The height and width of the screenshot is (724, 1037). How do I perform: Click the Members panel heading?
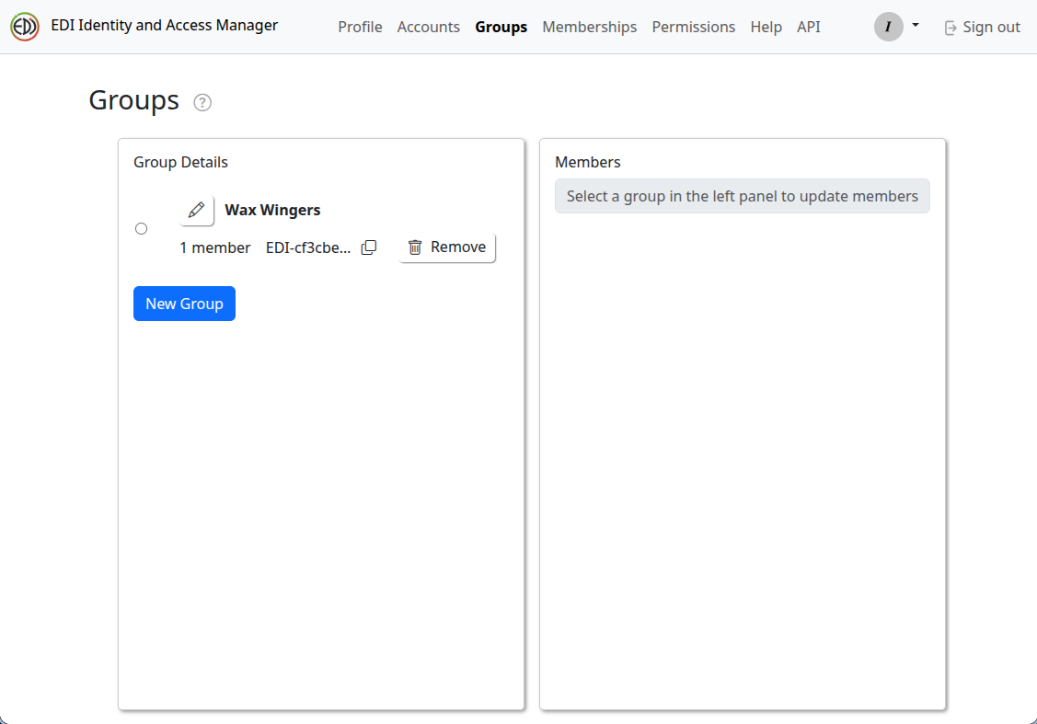(587, 162)
